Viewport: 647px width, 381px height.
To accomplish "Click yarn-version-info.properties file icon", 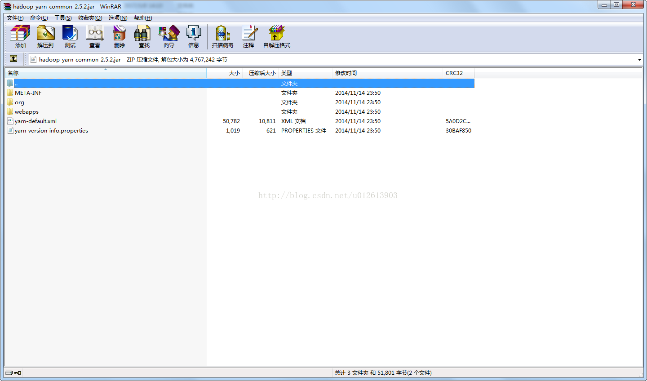I will (x=10, y=130).
